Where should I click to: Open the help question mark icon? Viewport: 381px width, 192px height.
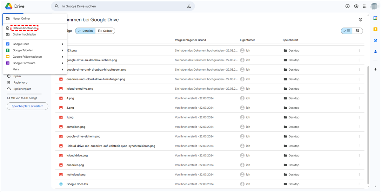347,6
